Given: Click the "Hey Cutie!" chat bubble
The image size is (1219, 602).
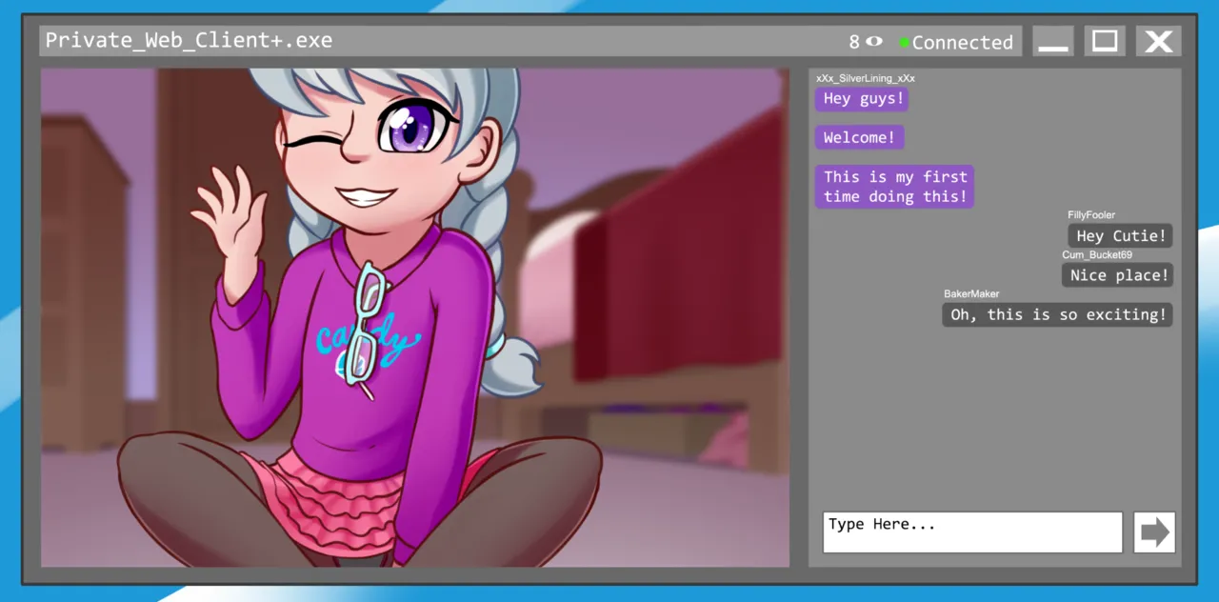Looking at the screenshot, I should coord(1120,236).
